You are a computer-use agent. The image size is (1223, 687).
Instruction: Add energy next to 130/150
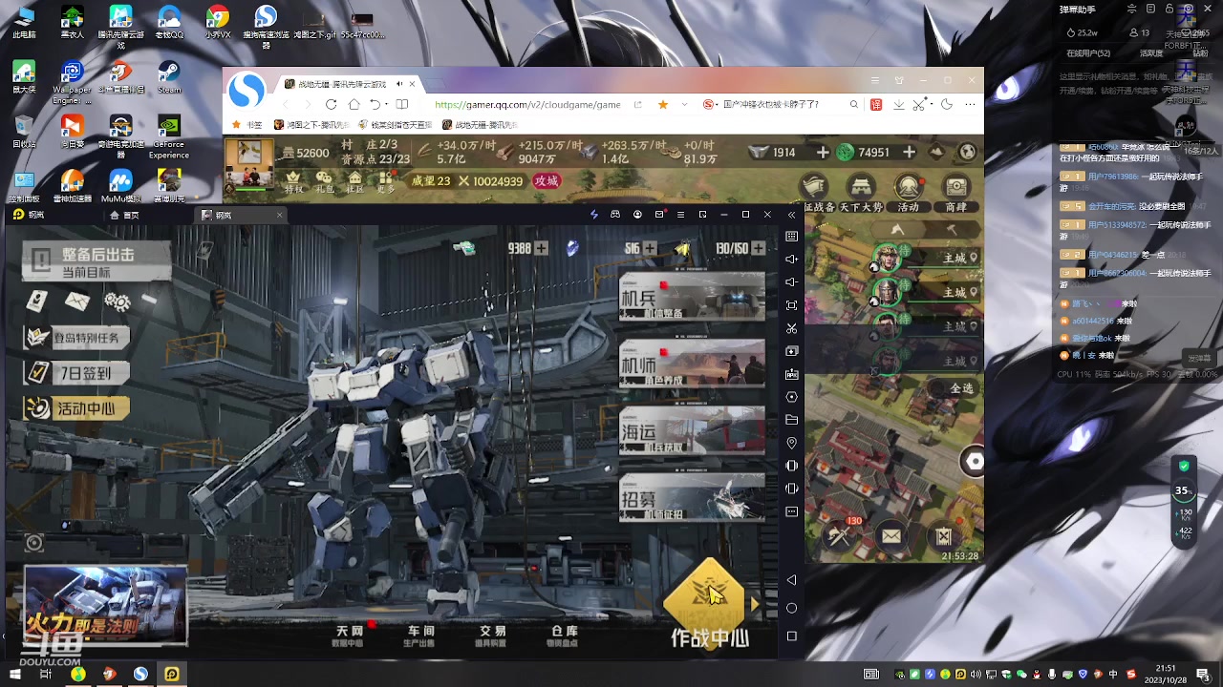coord(759,248)
